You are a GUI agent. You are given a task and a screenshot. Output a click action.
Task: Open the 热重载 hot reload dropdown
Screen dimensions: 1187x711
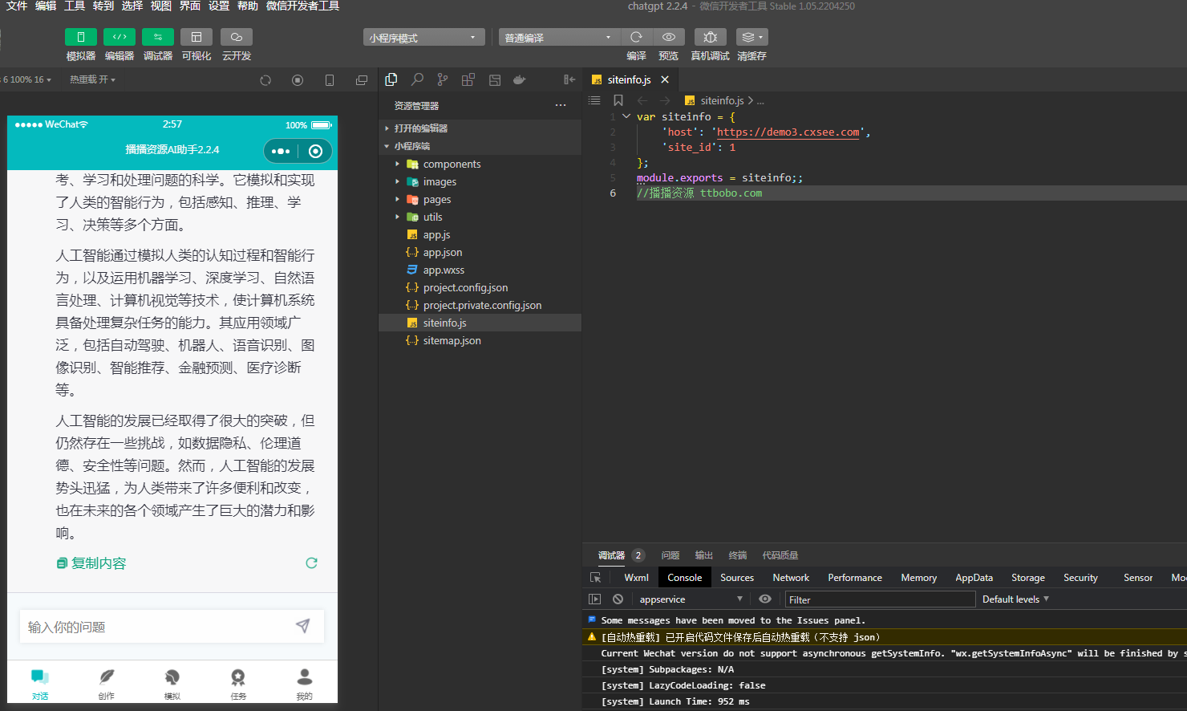click(x=92, y=79)
